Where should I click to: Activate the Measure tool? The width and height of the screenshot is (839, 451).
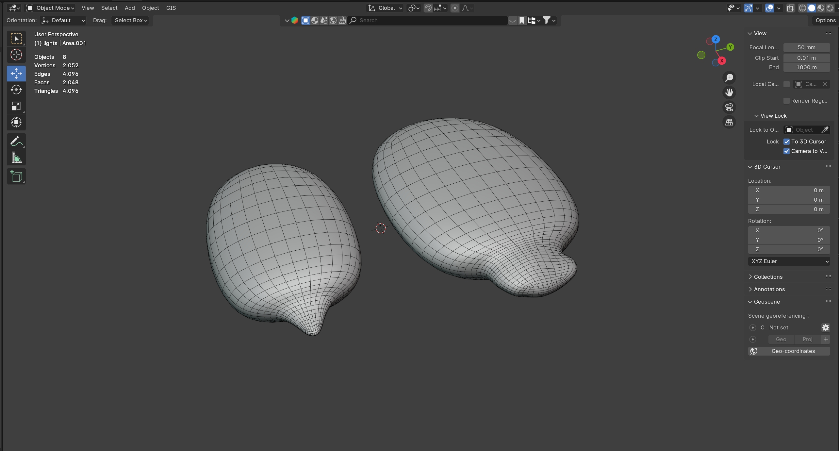pos(16,158)
